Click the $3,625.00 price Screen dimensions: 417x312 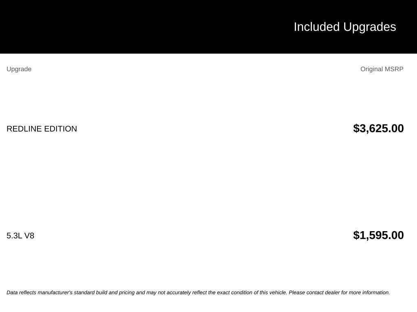point(378,128)
